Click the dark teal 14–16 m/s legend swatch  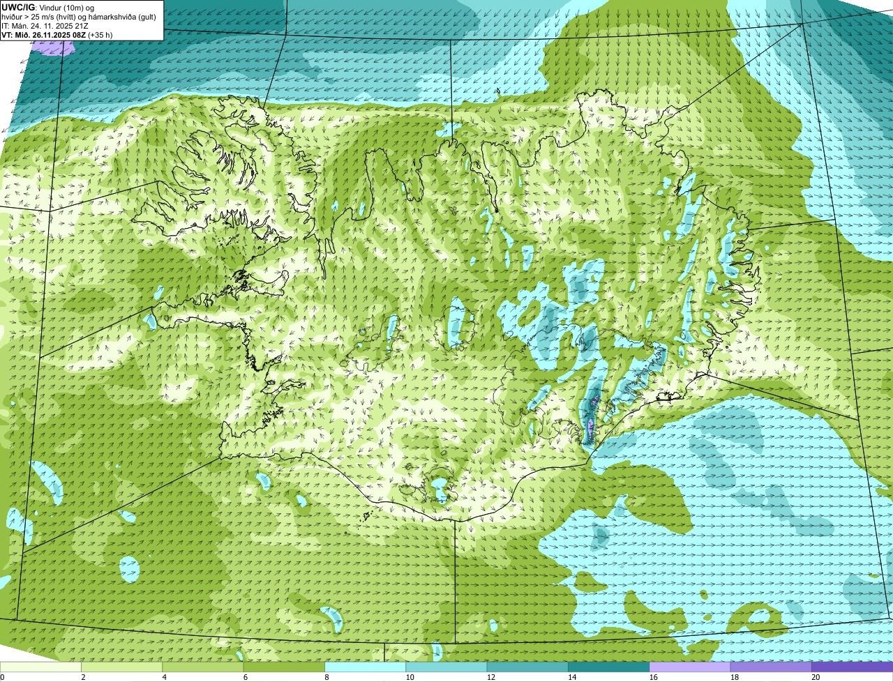[608, 667]
